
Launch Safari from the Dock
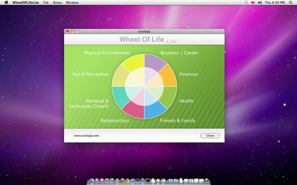pos(117,180)
